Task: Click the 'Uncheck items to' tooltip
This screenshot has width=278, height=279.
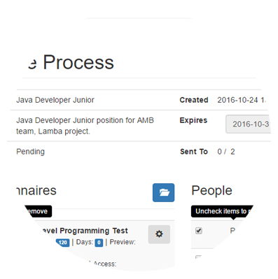Action: pos(222,212)
